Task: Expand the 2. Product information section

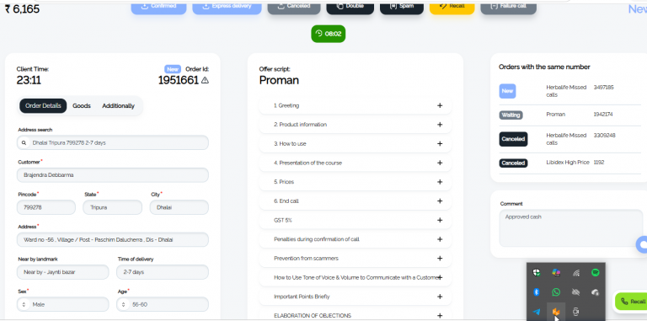Action: click(x=356, y=125)
